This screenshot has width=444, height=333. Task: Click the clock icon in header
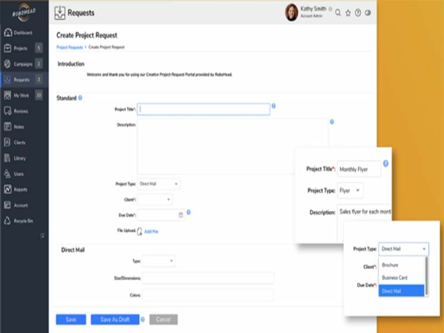(x=368, y=13)
